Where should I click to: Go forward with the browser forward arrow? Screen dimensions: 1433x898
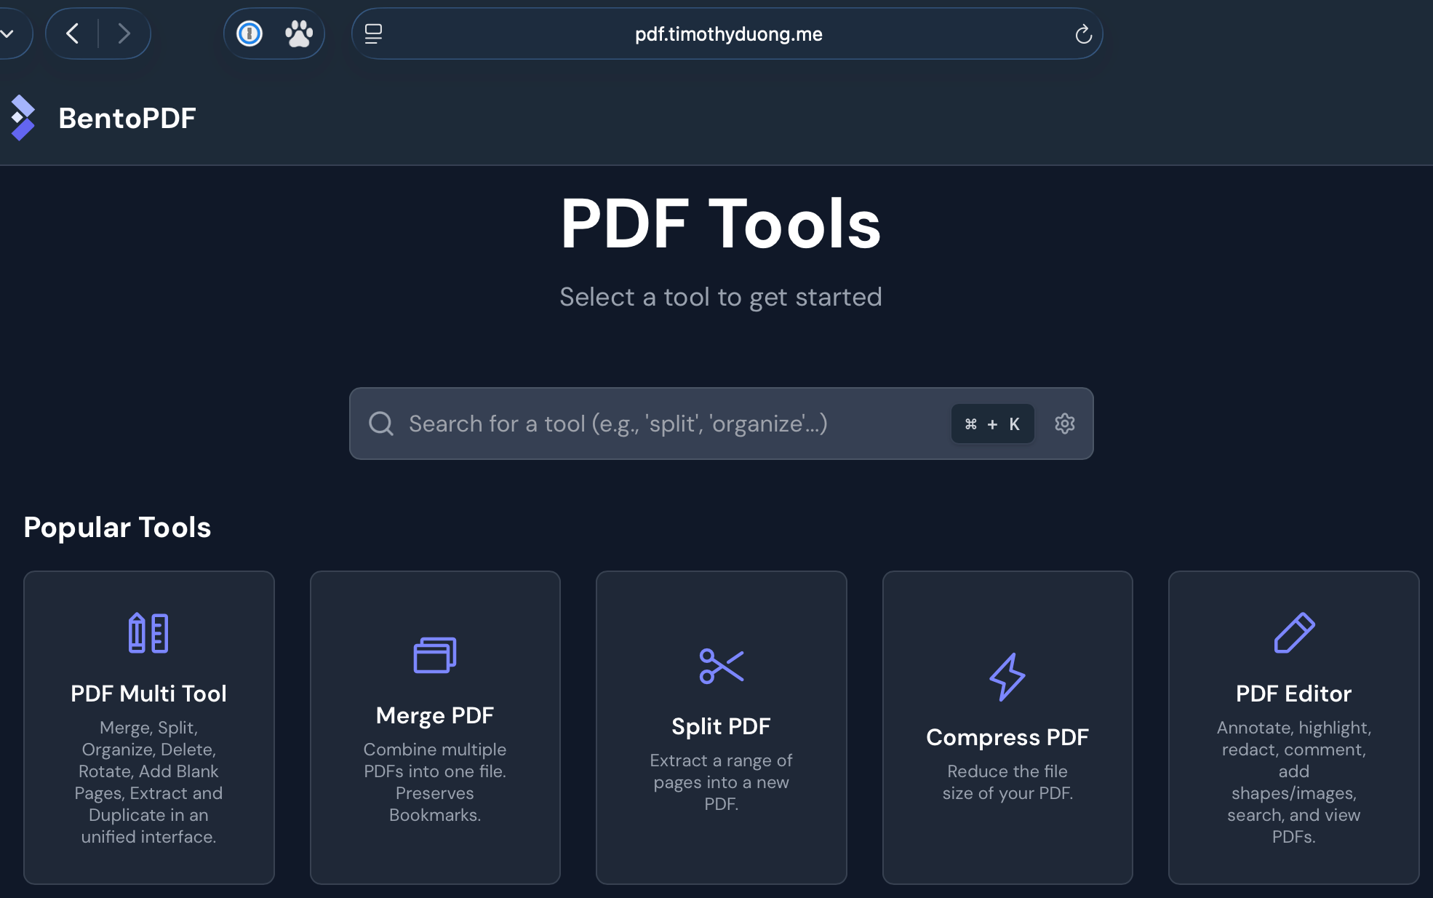(x=124, y=33)
